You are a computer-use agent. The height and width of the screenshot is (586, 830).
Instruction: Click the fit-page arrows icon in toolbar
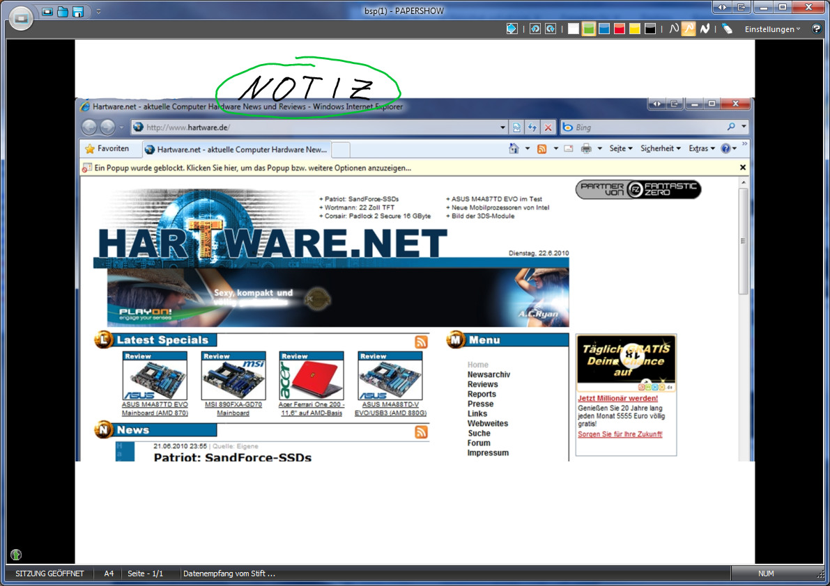point(512,29)
